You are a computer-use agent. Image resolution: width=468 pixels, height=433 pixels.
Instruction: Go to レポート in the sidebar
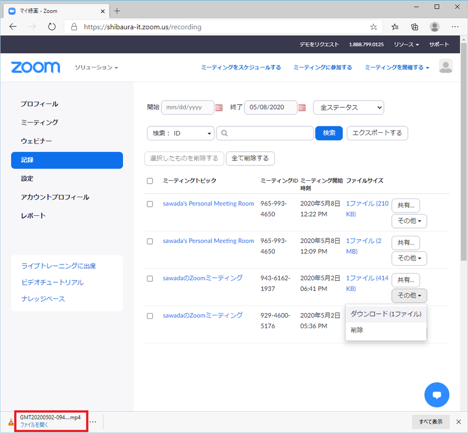(x=33, y=215)
